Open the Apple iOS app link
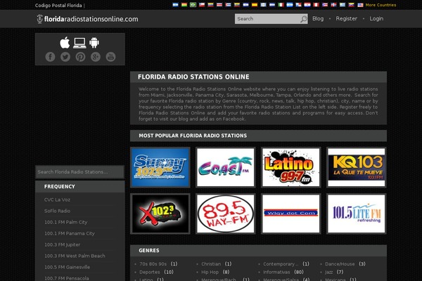Image resolution: width=422 pixels, height=281 pixels. [x=65, y=43]
